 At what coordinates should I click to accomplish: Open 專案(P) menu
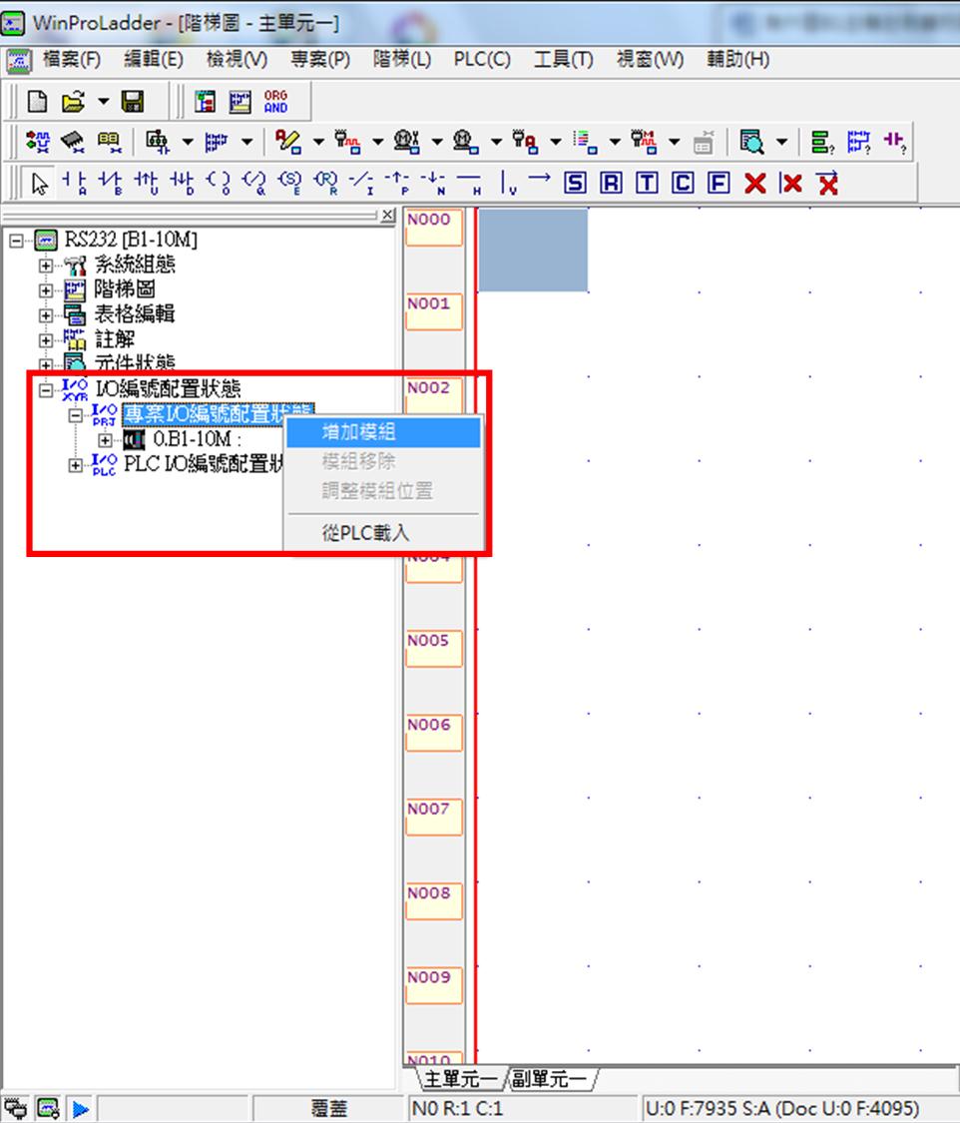320,60
